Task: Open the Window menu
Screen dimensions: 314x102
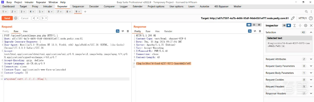Action: 53,2
